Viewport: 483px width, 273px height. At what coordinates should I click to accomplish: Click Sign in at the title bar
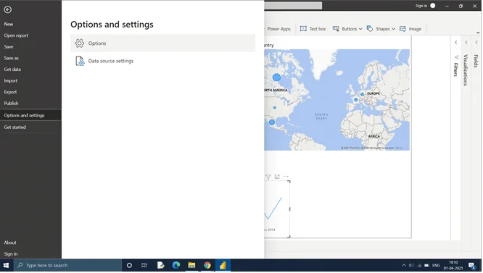coord(422,6)
